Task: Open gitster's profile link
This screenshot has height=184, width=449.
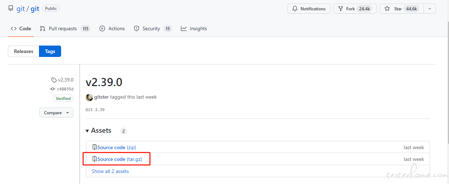Action: 102,97
